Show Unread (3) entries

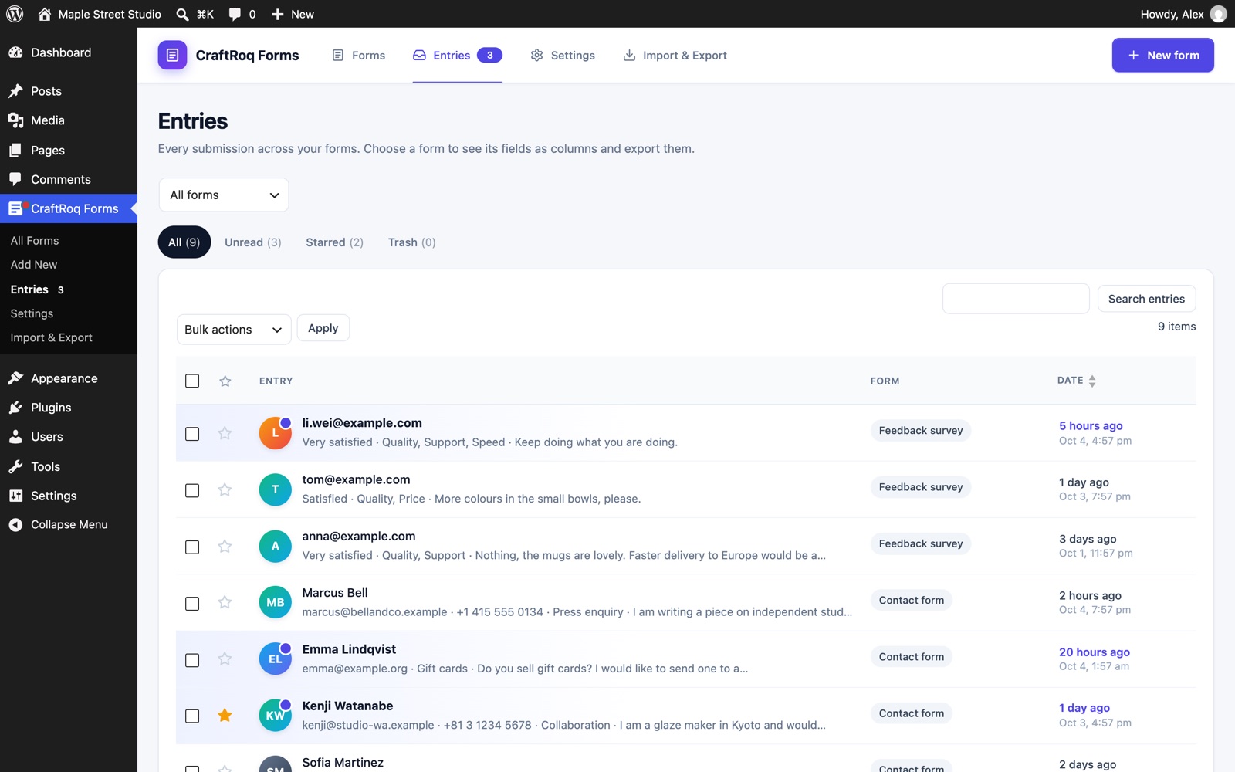(x=253, y=242)
